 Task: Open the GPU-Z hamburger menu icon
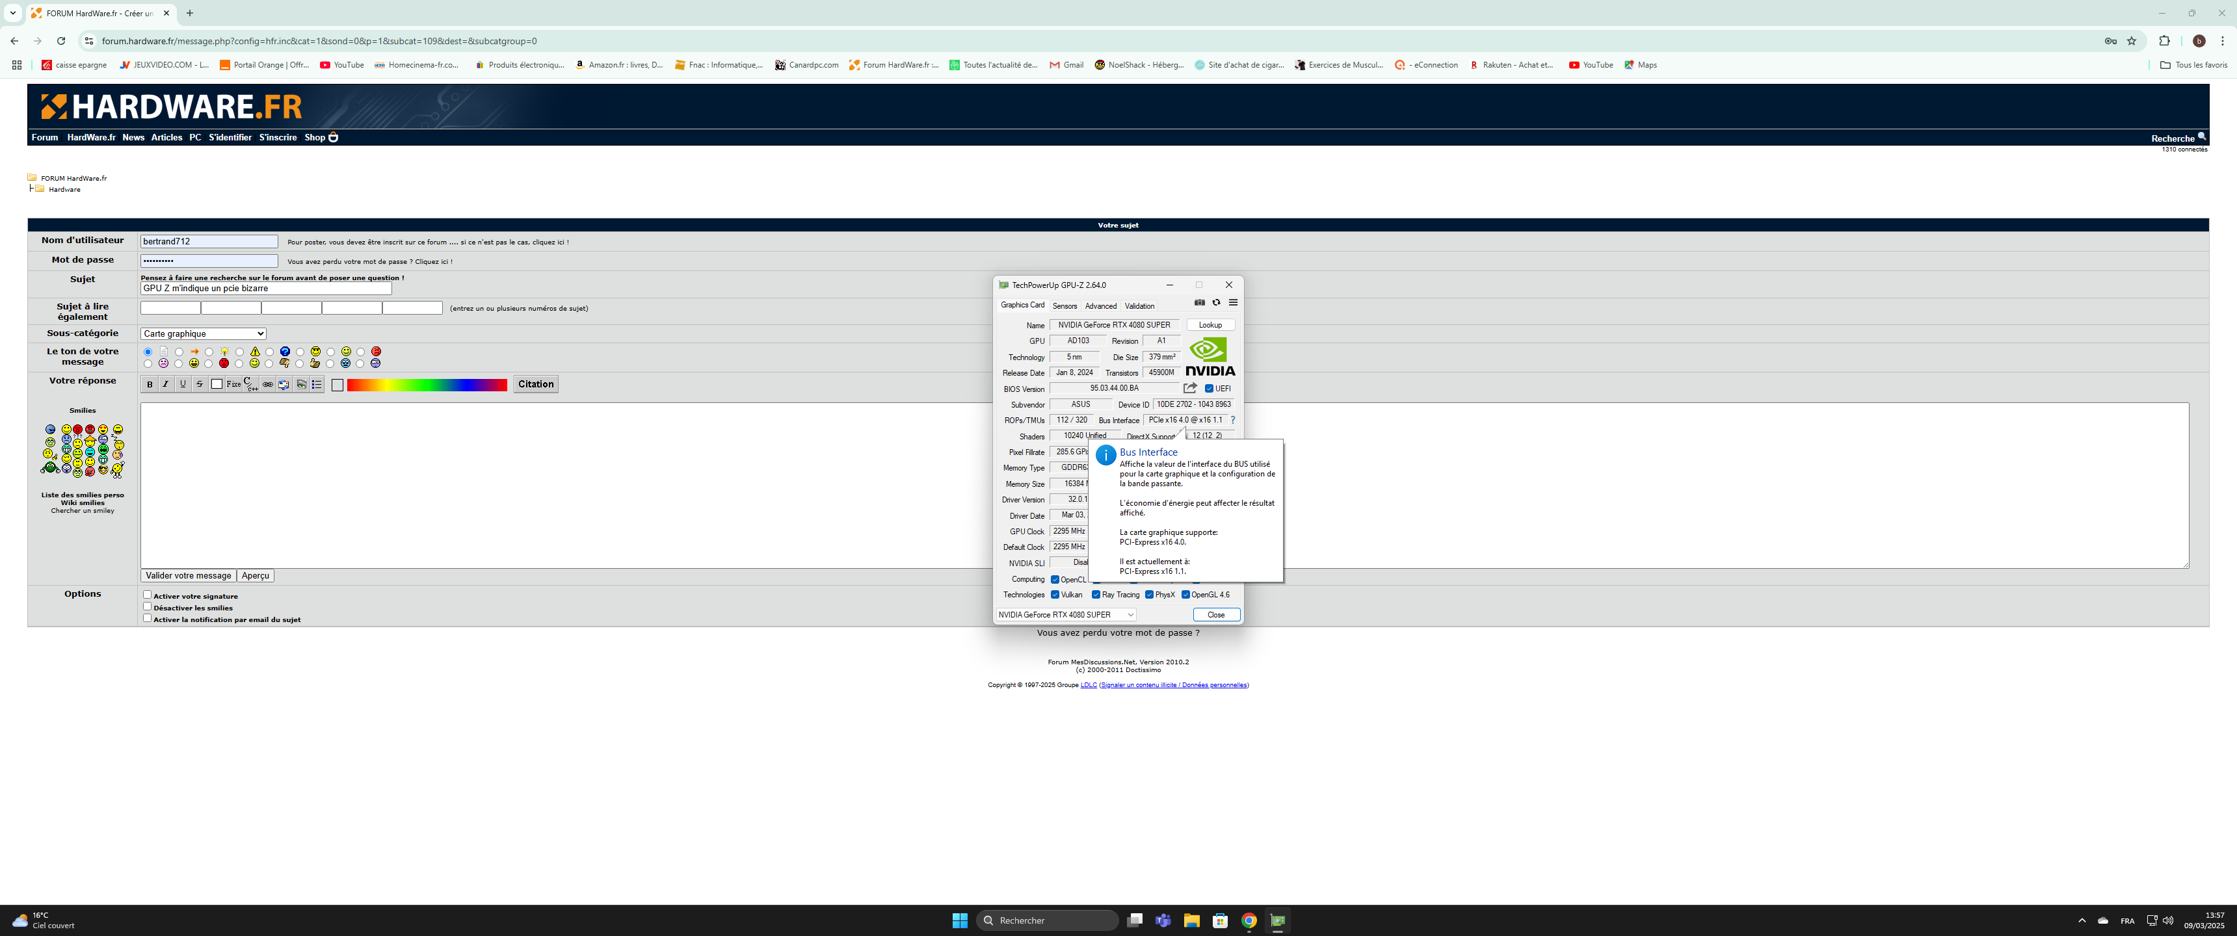pyautogui.click(x=1232, y=303)
